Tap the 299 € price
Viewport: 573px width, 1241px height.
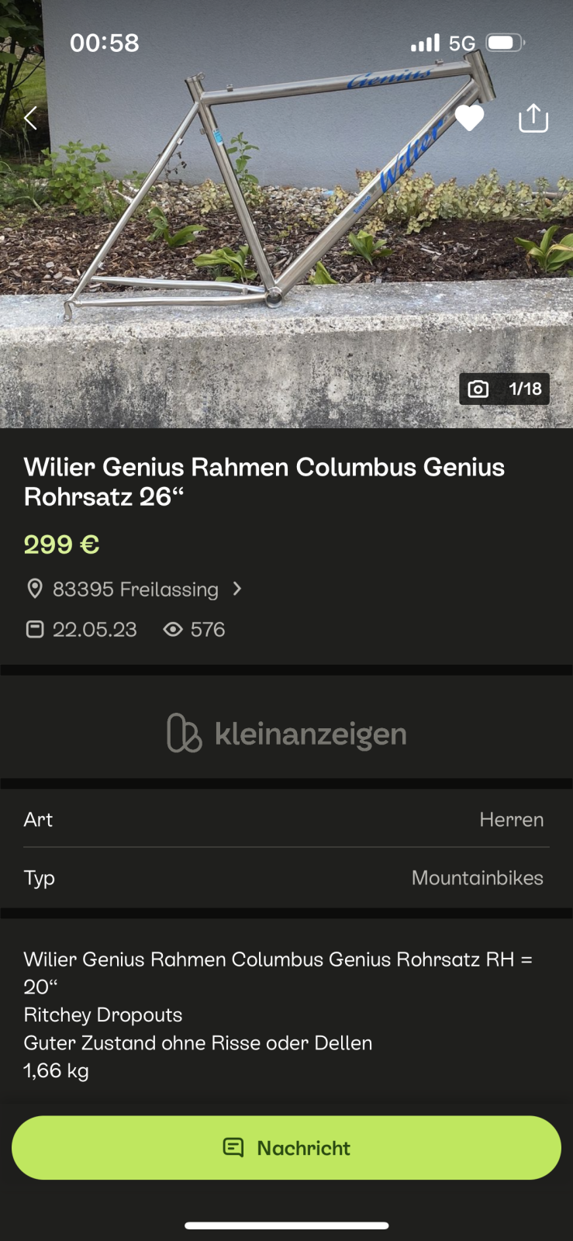coord(61,544)
